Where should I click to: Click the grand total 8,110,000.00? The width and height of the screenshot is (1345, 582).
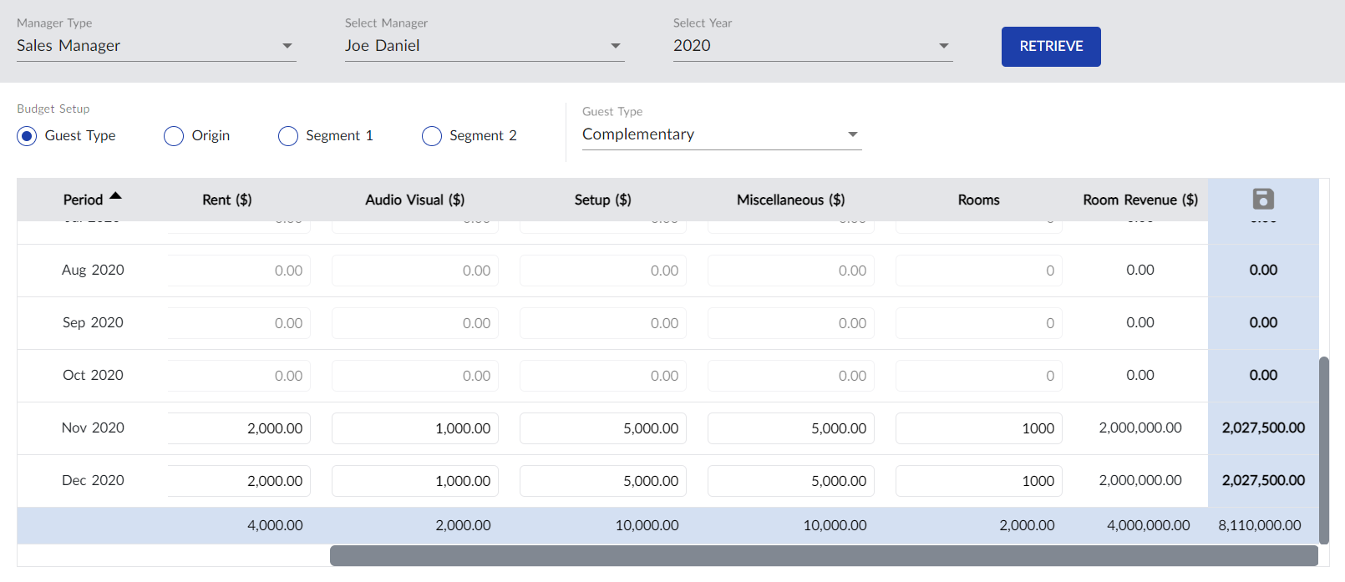(1260, 525)
